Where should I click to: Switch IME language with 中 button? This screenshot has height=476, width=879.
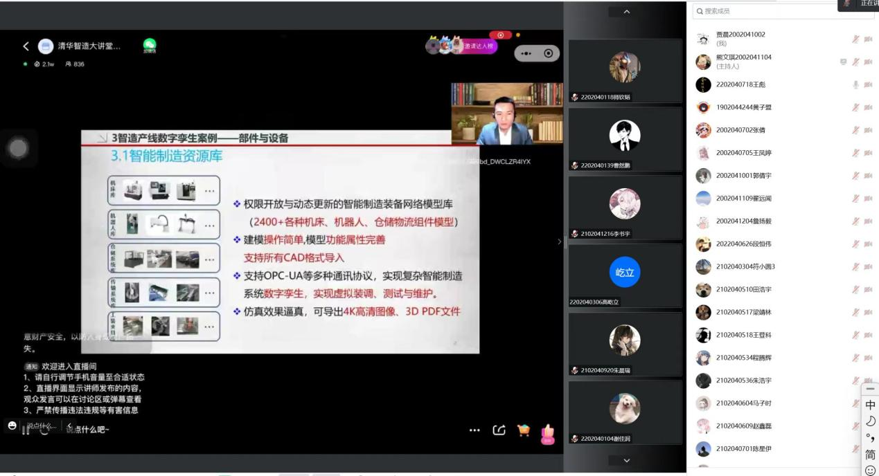point(871,405)
